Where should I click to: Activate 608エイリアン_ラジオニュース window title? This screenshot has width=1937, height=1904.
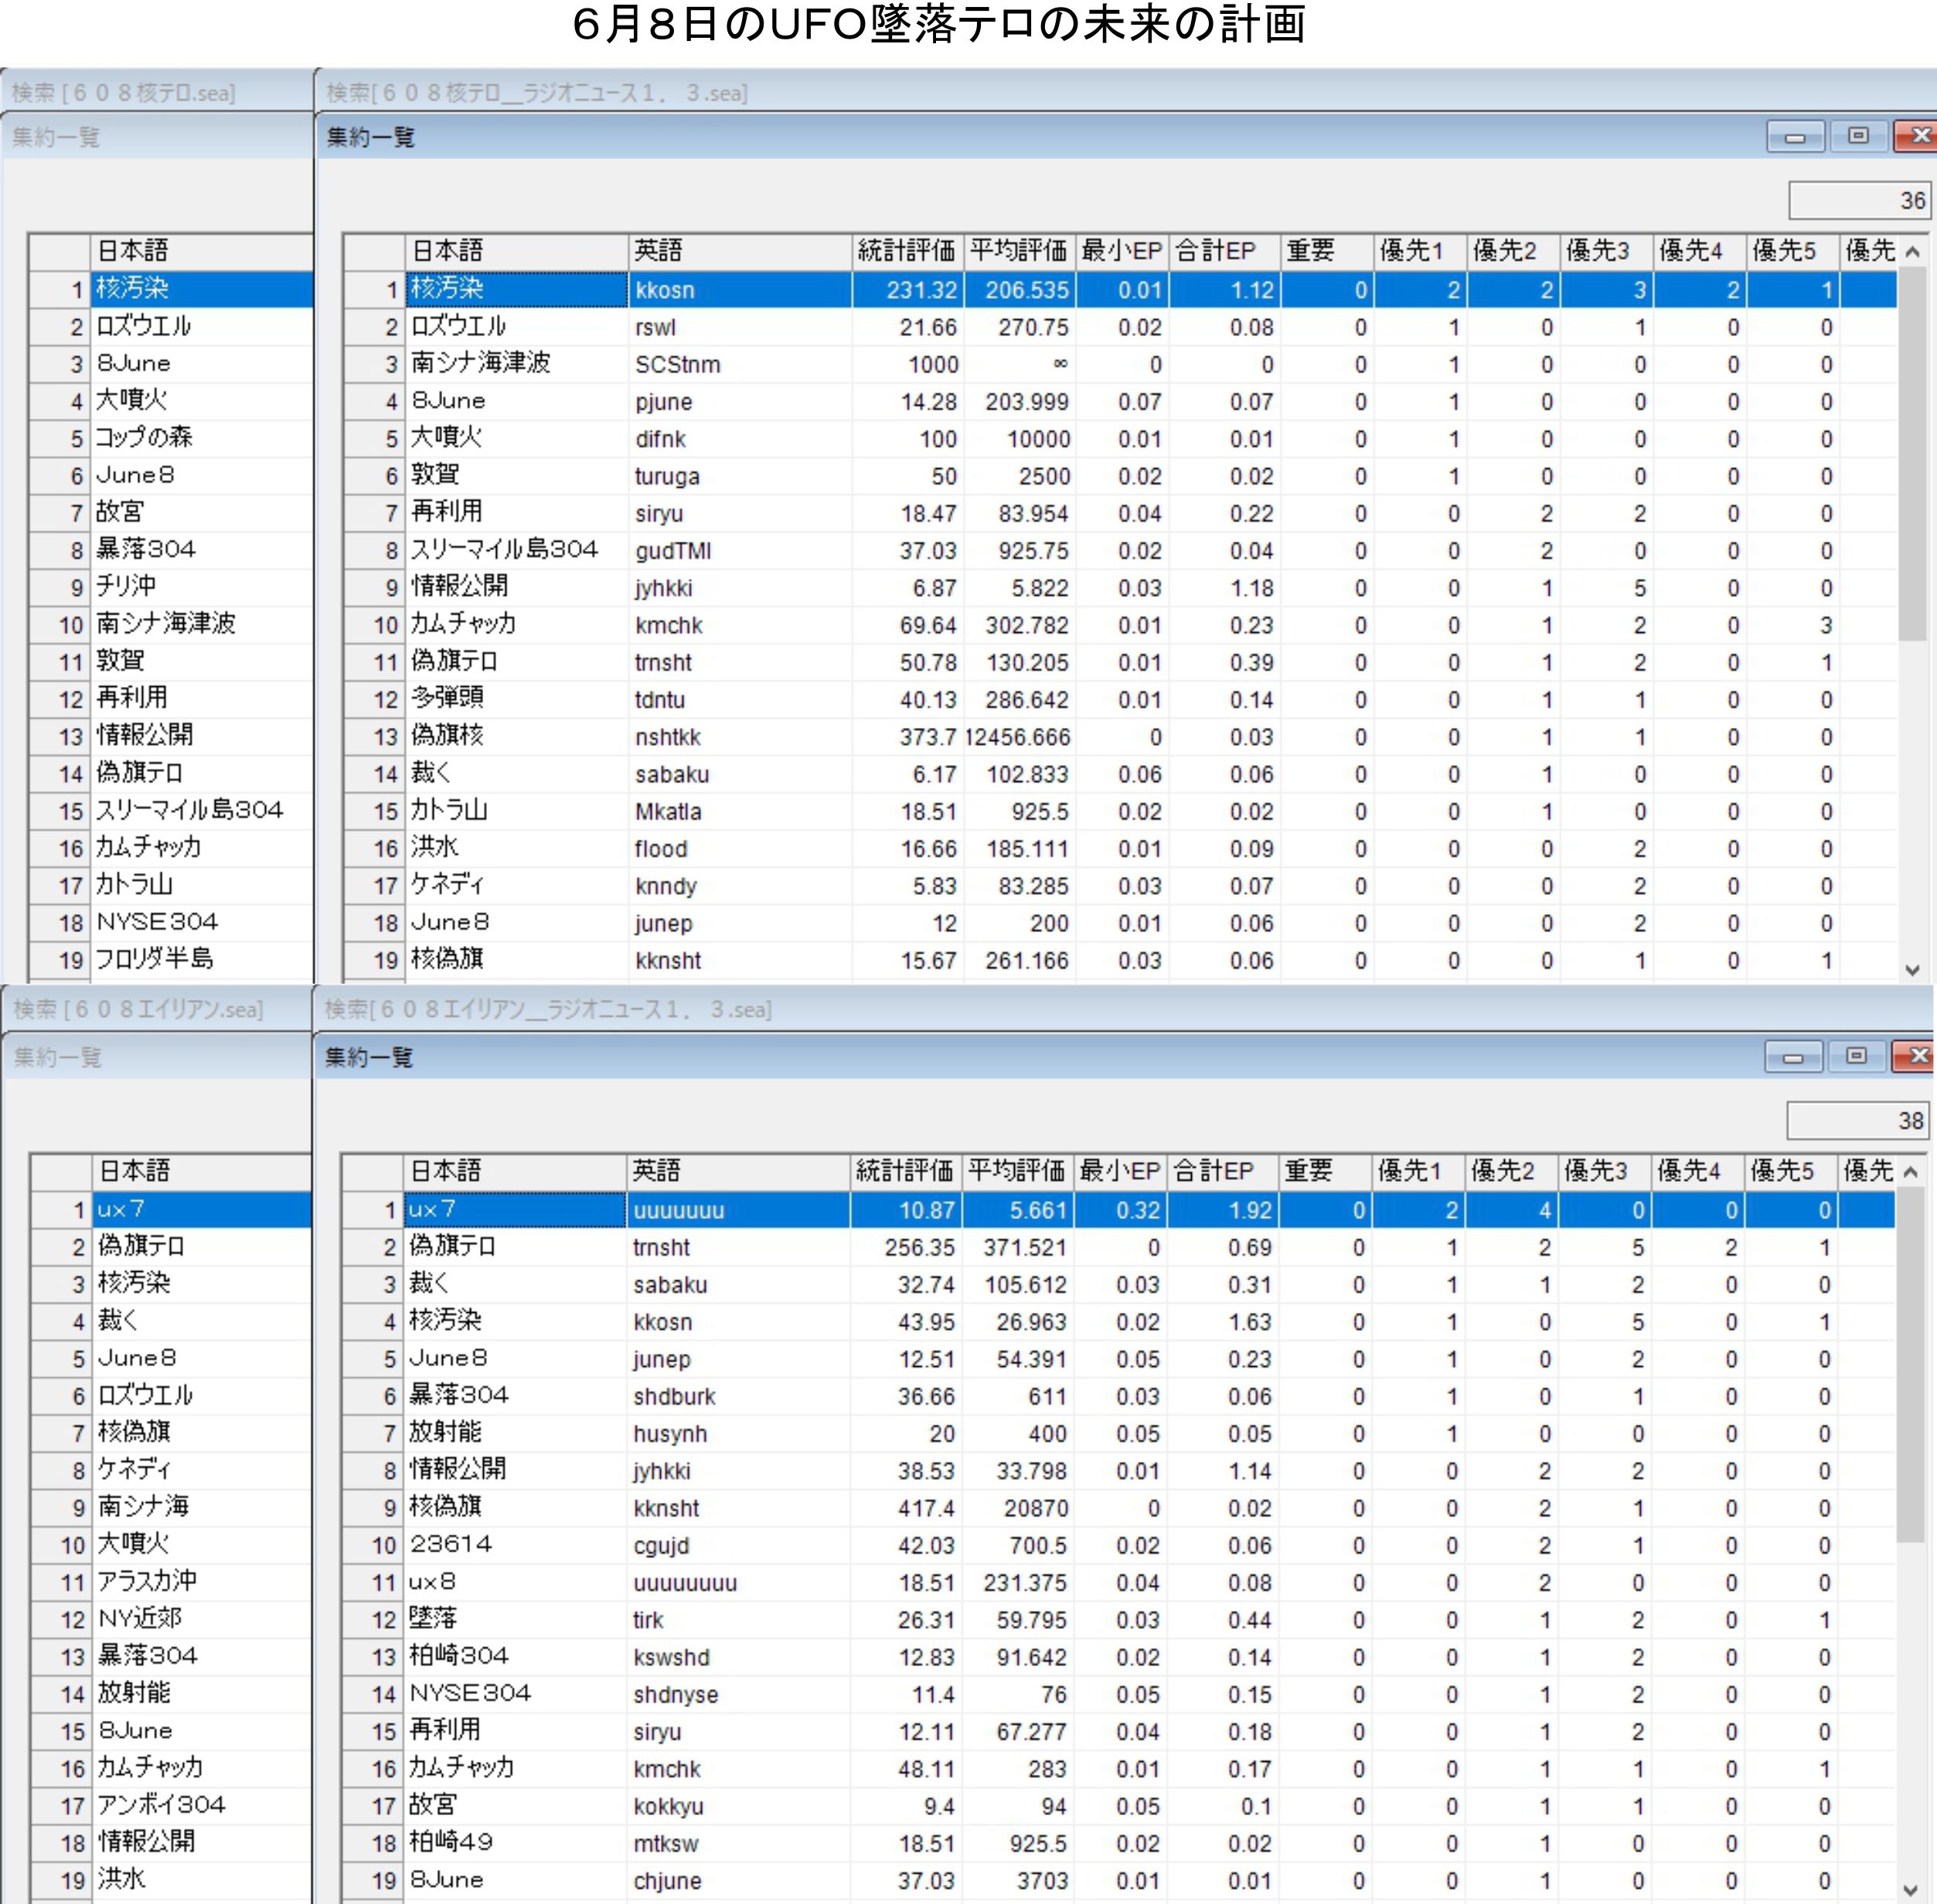(x=548, y=1009)
